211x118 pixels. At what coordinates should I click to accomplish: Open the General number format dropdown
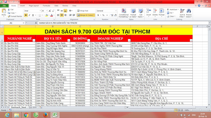[116, 11]
